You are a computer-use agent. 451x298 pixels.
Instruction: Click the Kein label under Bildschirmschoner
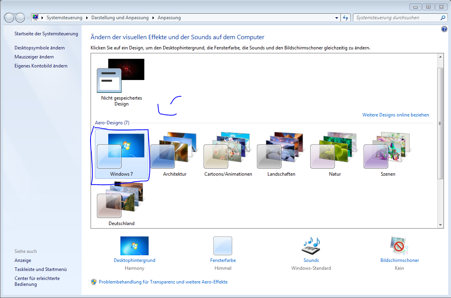(x=399, y=268)
